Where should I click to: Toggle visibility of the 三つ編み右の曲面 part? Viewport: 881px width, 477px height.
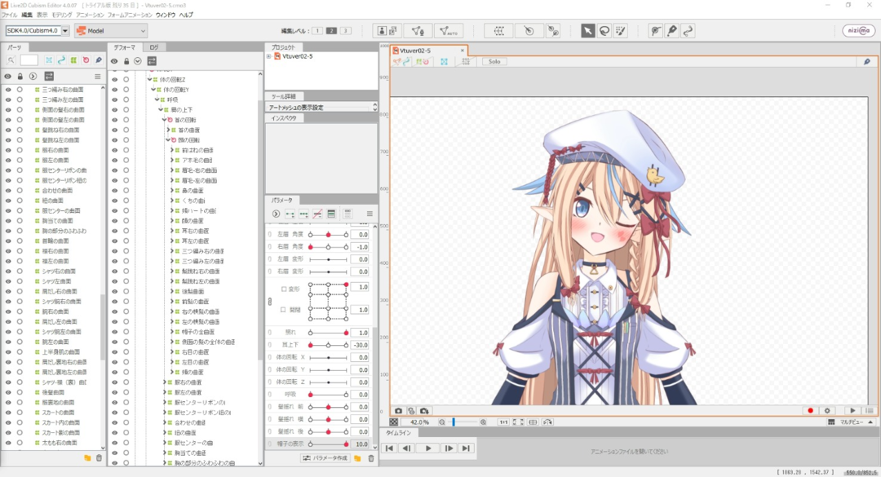pos(8,90)
